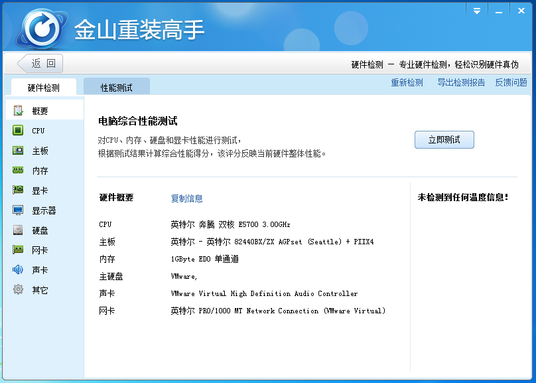Switch to the 性能测试 tab
Viewport: 536px width, 383px height.
coord(117,87)
